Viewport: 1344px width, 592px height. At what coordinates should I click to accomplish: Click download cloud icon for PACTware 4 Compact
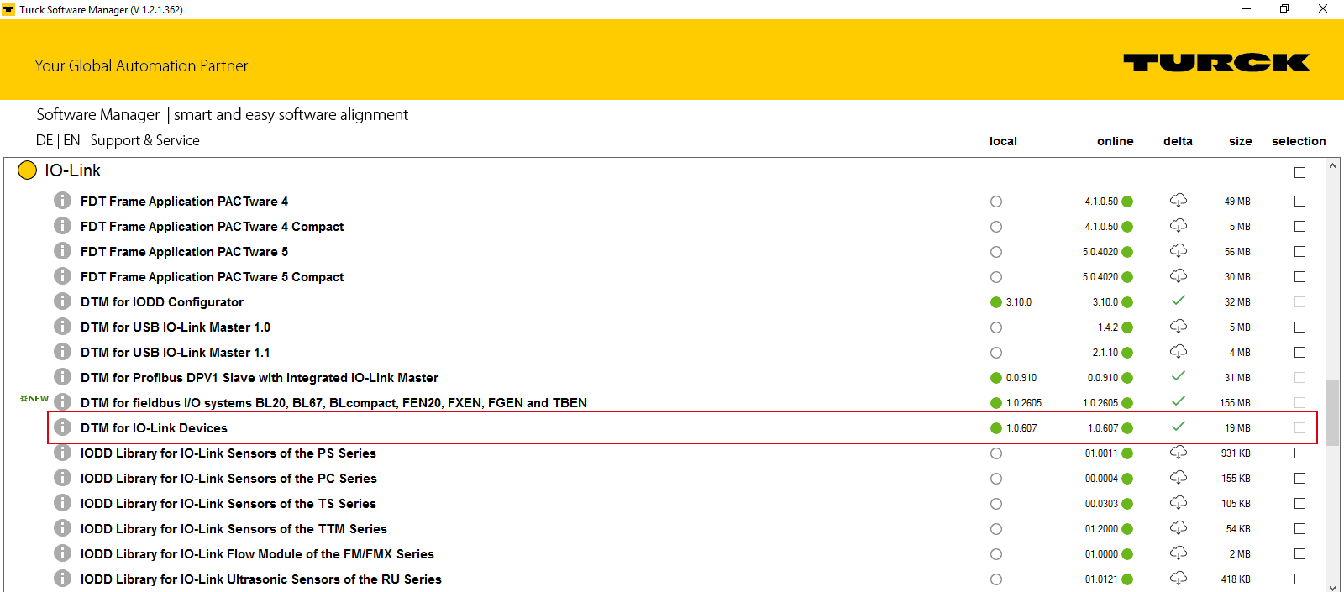(1179, 225)
